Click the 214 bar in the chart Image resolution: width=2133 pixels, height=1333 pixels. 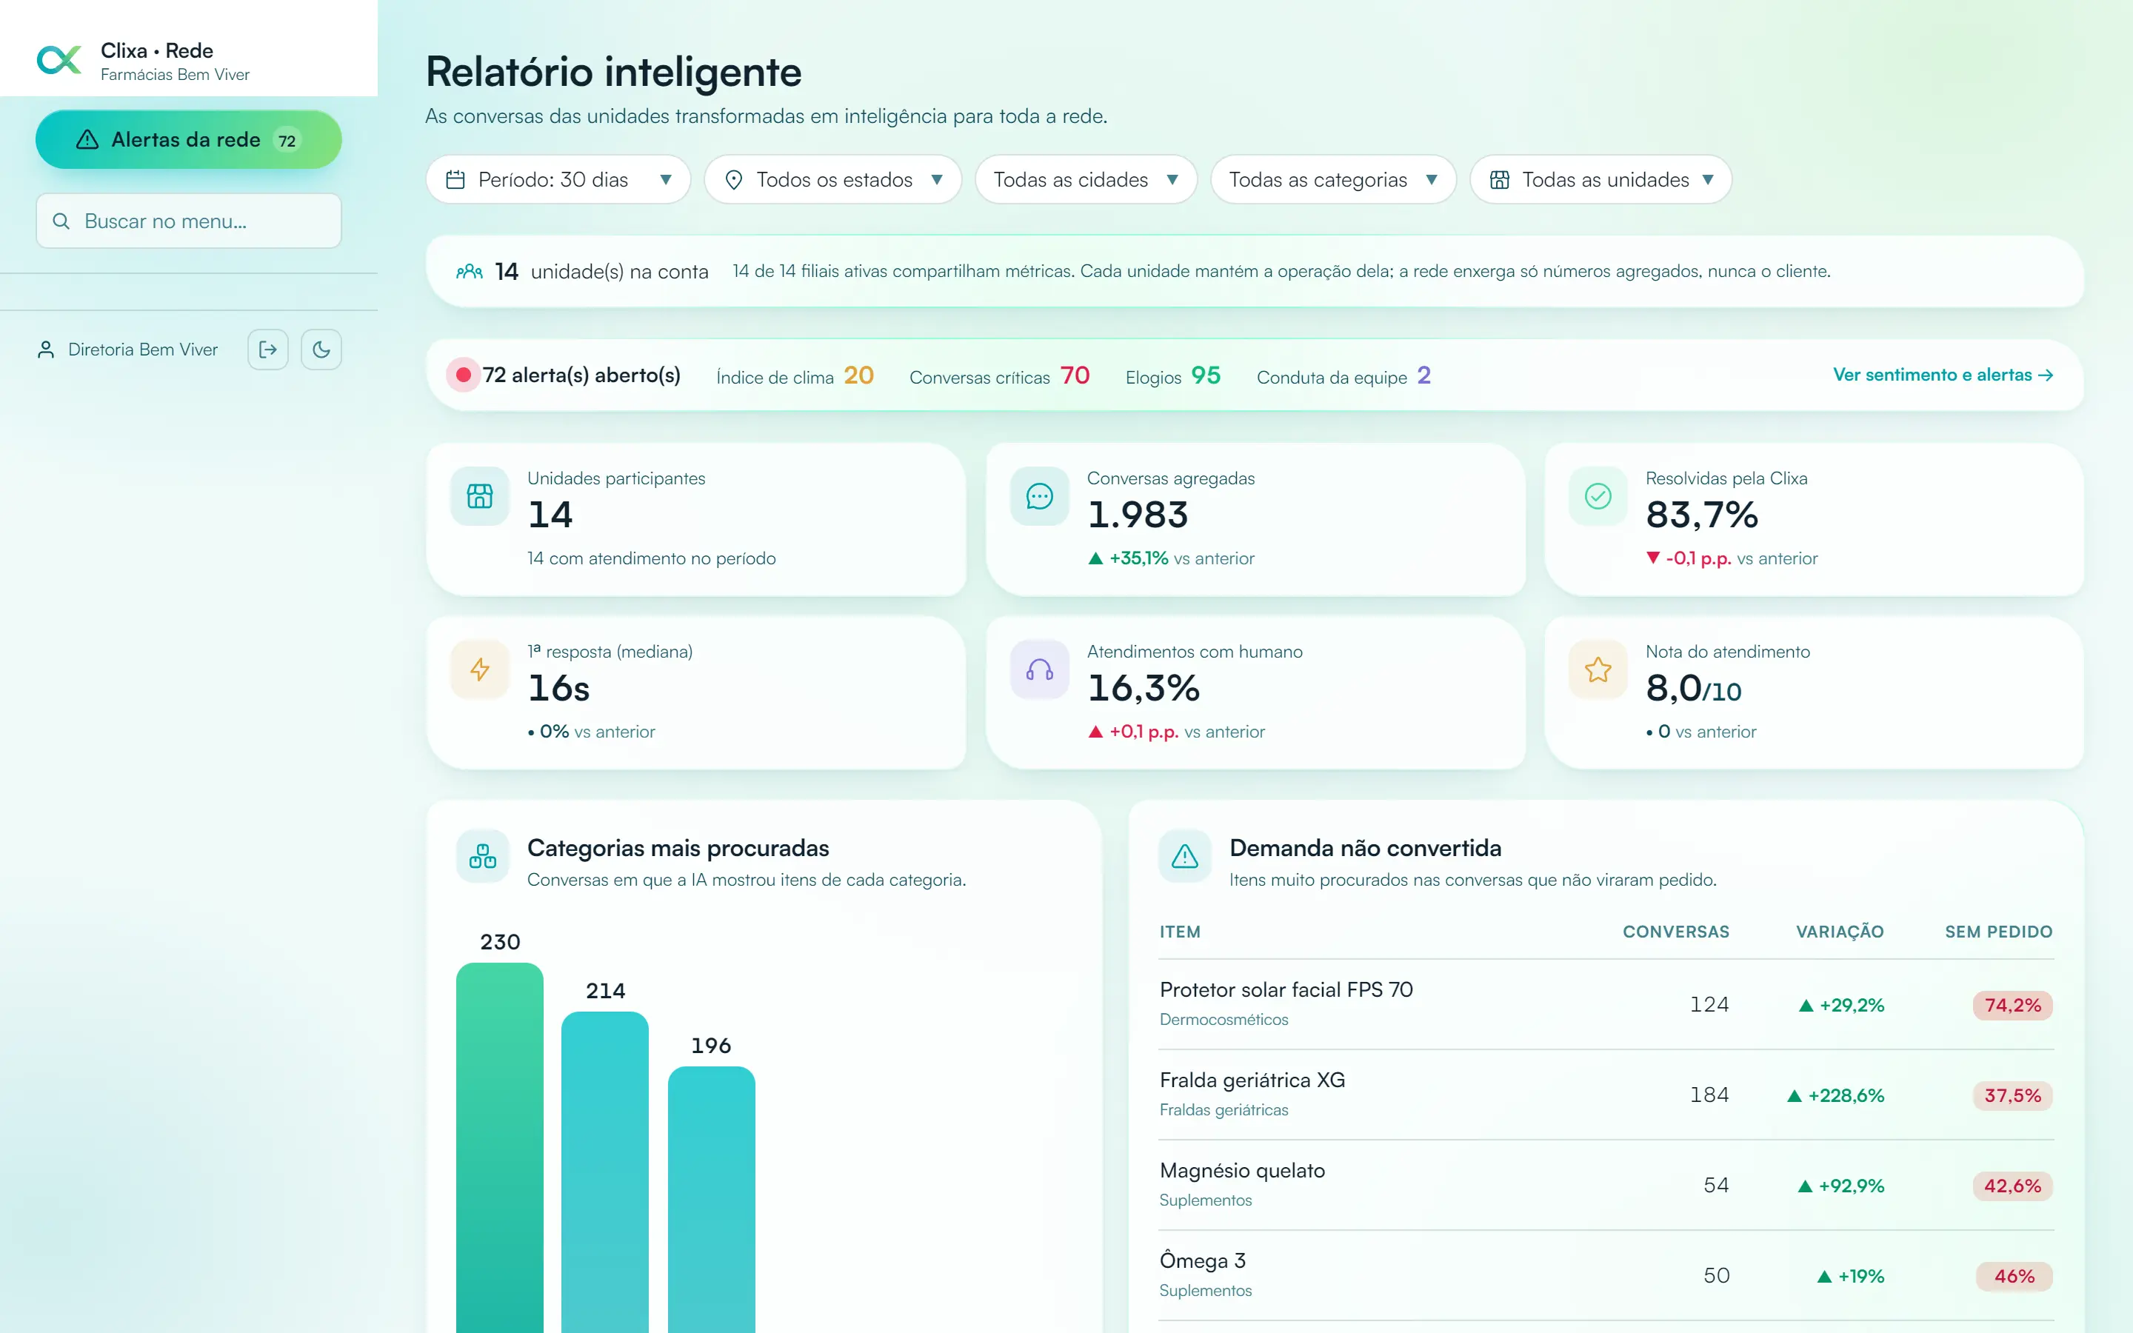click(x=604, y=1172)
